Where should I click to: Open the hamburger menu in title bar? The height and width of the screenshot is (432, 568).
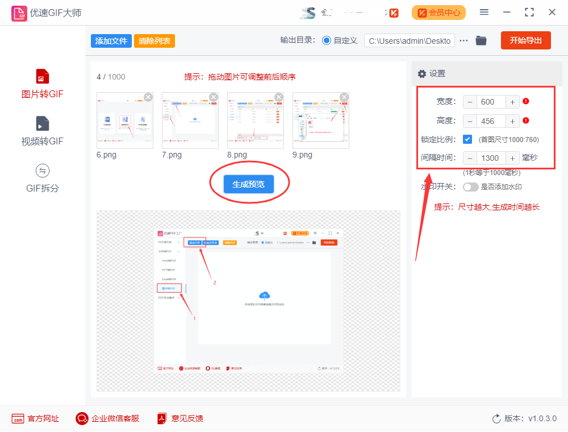pyautogui.click(x=484, y=13)
